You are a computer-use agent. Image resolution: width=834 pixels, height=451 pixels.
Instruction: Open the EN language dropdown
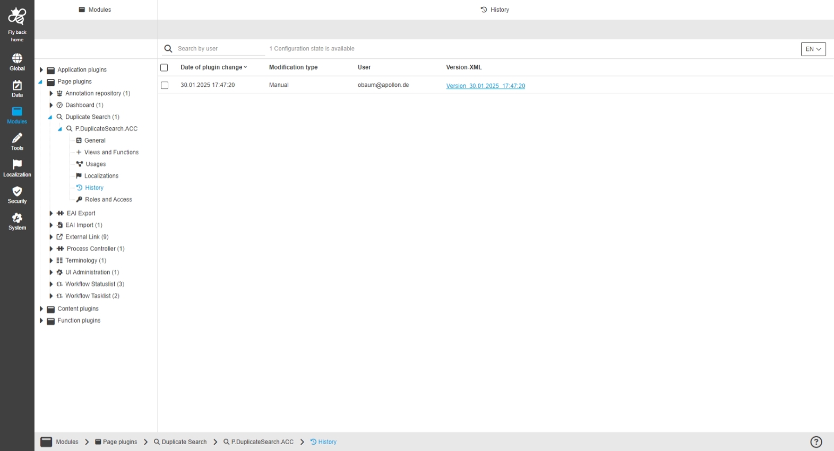813,49
